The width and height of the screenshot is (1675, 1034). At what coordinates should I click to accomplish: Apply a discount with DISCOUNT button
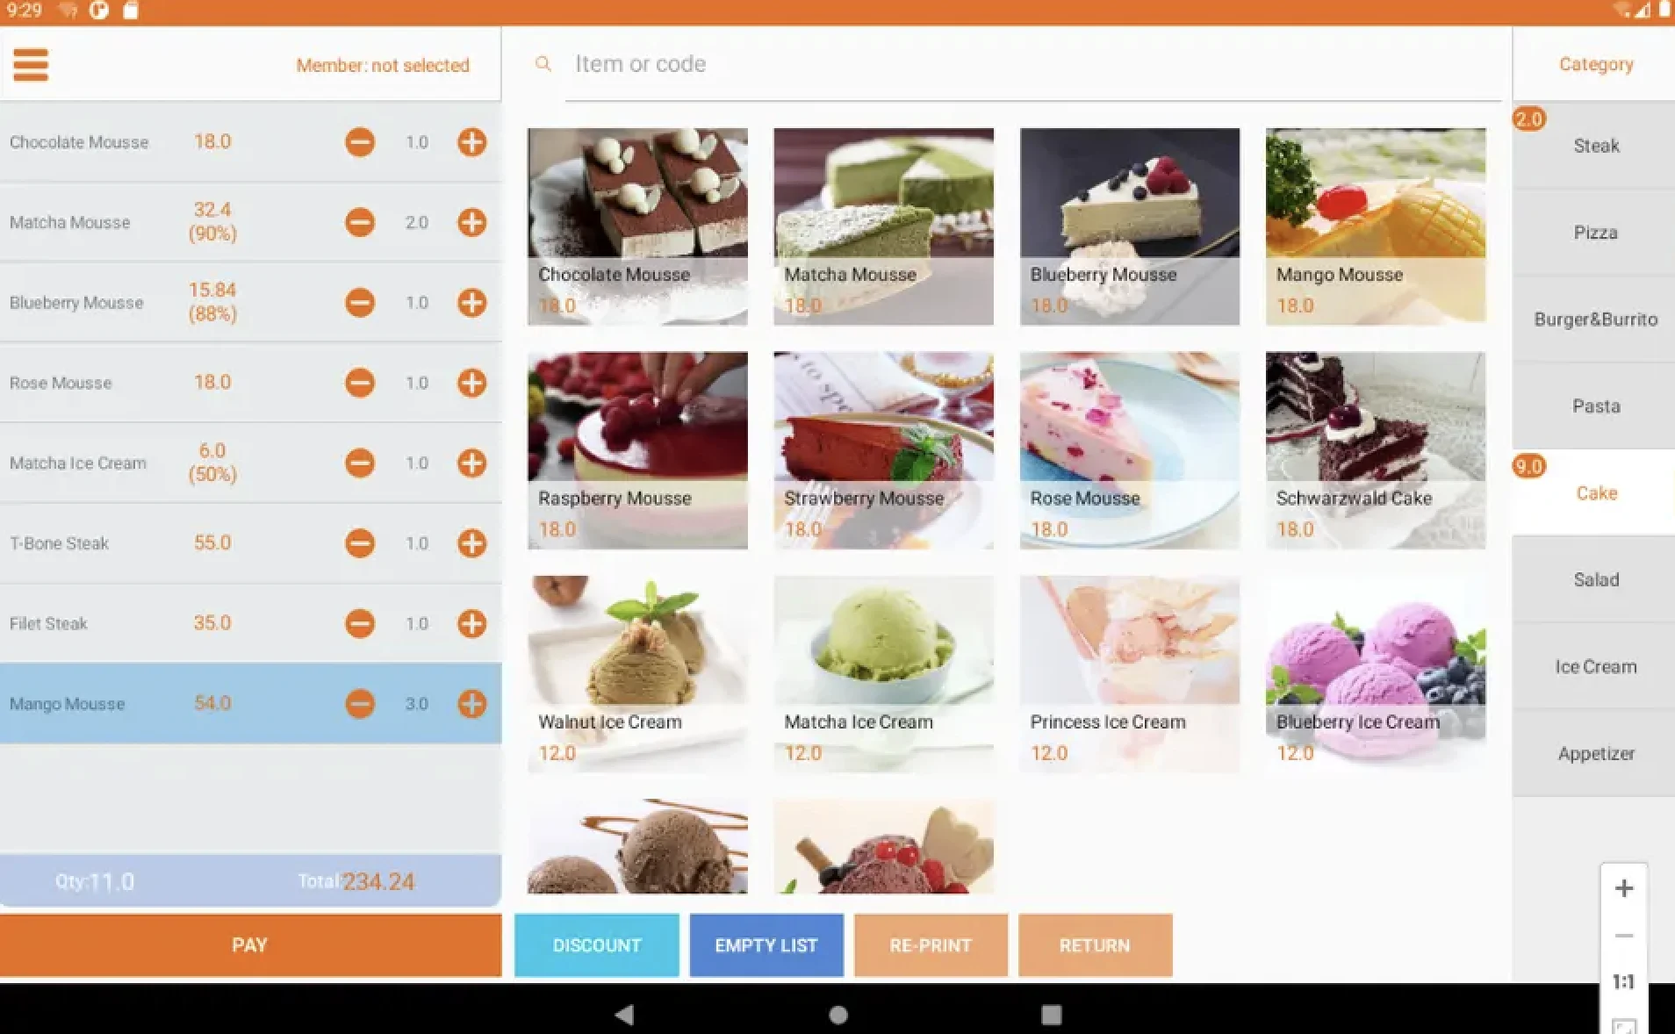pyautogui.click(x=597, y=945)
